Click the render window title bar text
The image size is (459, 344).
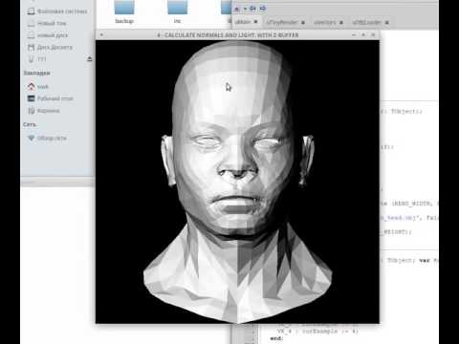[x=228, y=34]
